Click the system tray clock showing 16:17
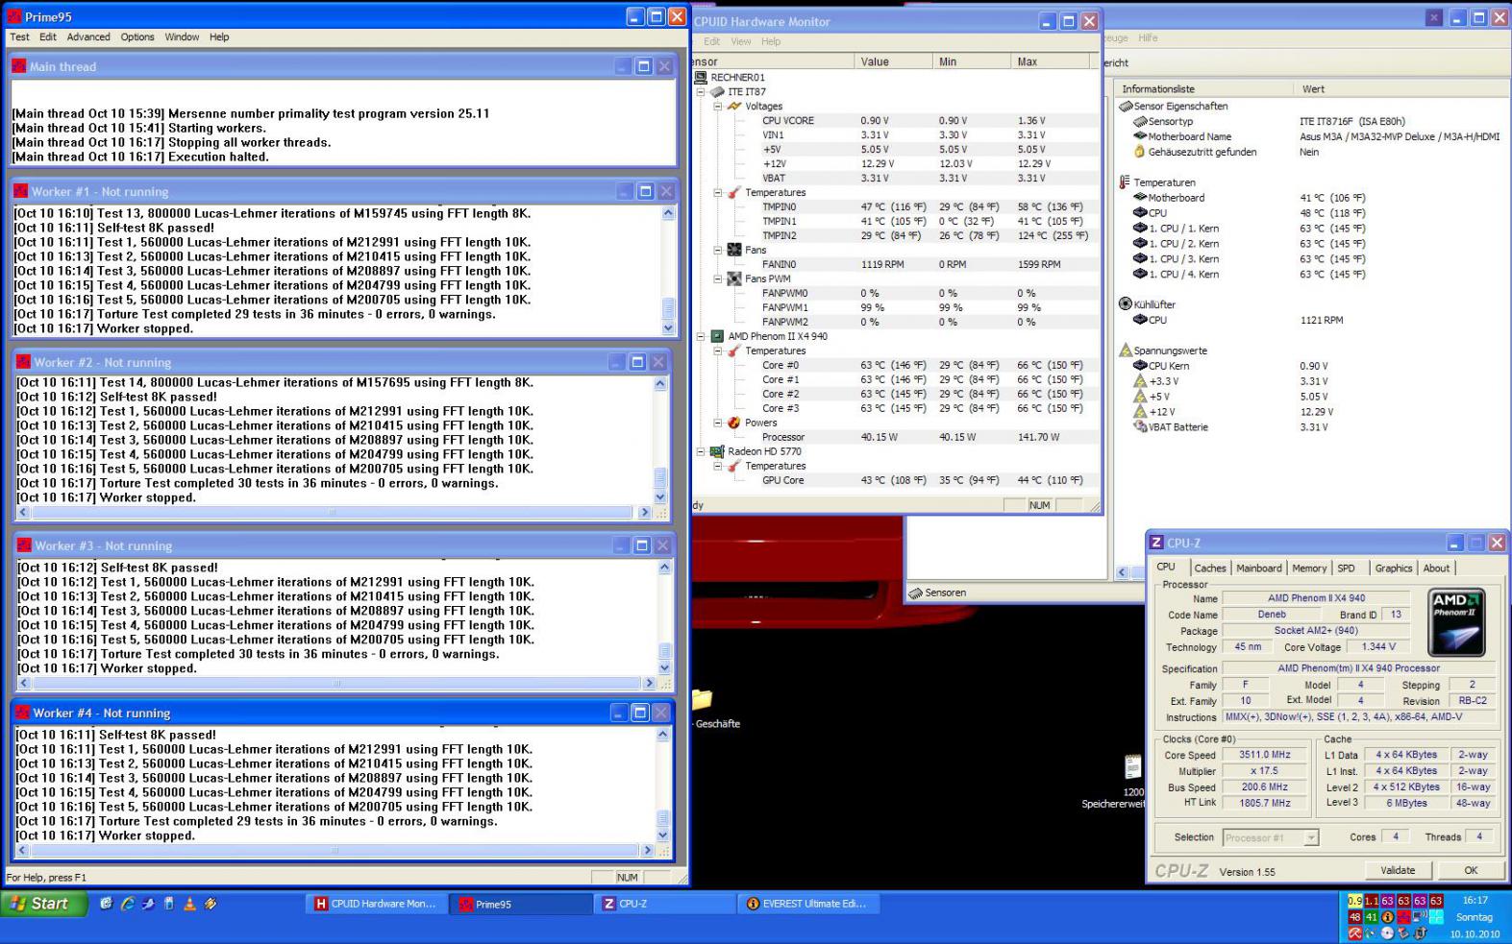 [x=1475, y=901]
